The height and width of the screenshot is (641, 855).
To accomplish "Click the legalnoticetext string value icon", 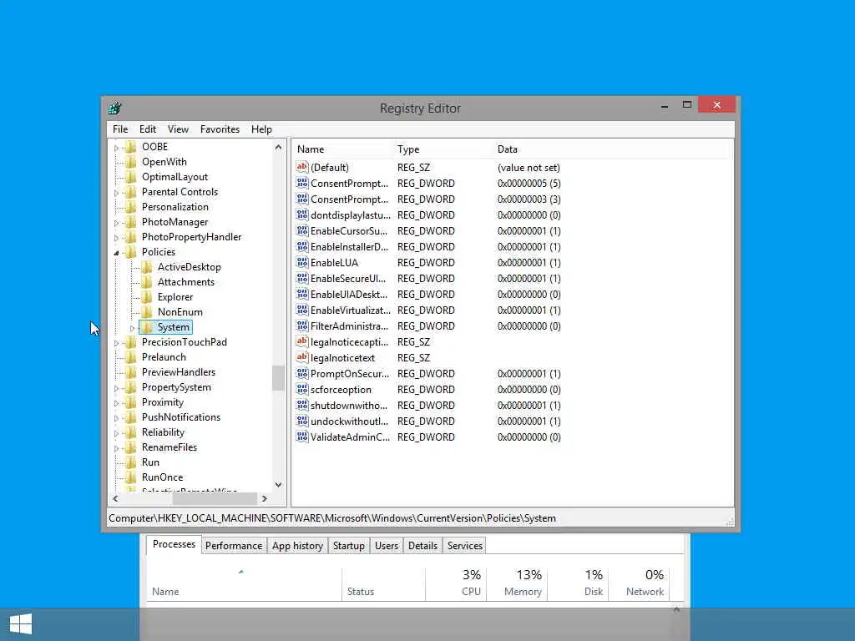I will (302, 357).
